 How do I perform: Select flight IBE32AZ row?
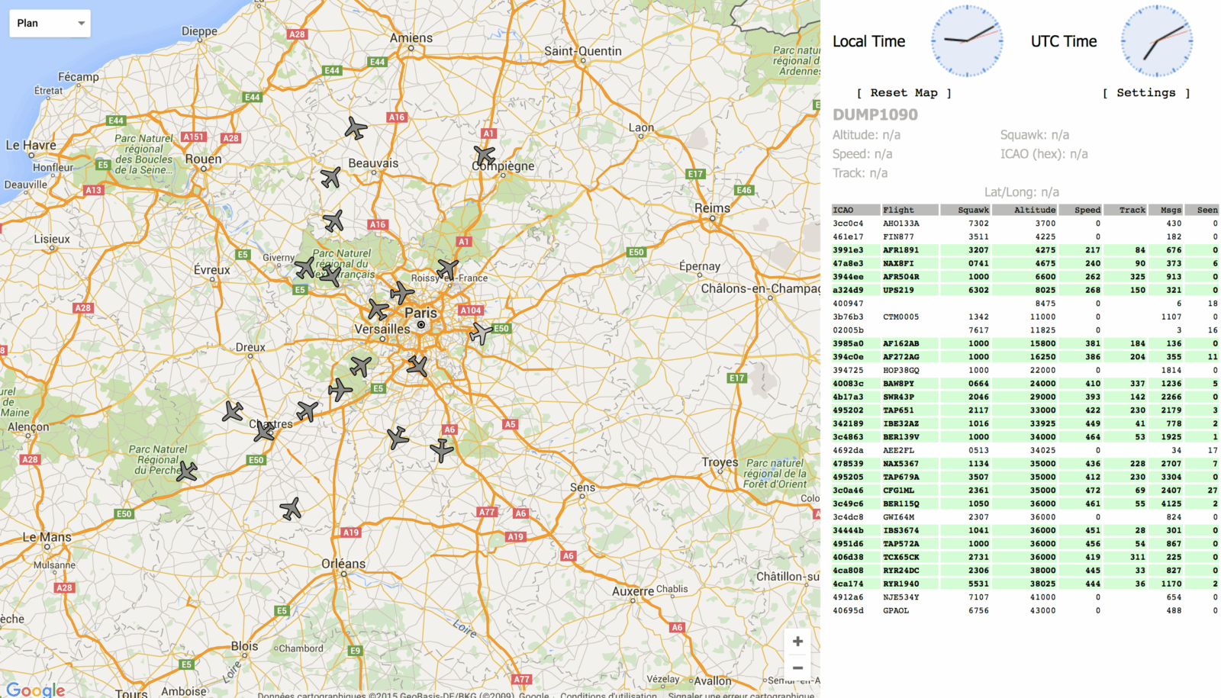1025,423
